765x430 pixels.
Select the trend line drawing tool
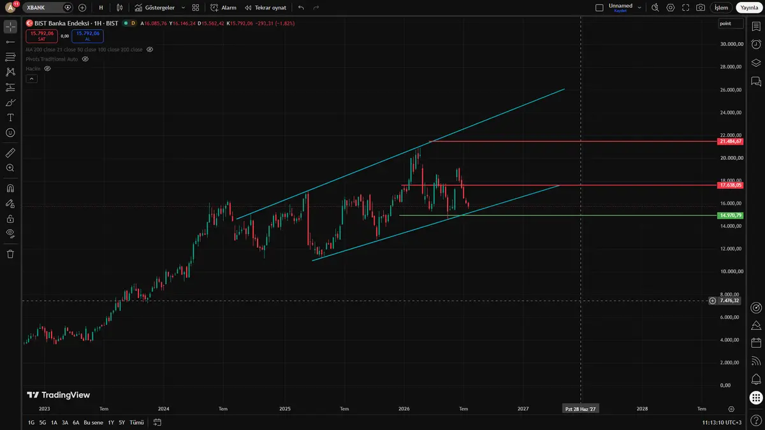(10, 41)
